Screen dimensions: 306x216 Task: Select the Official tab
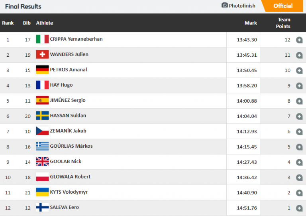(283, 6)
